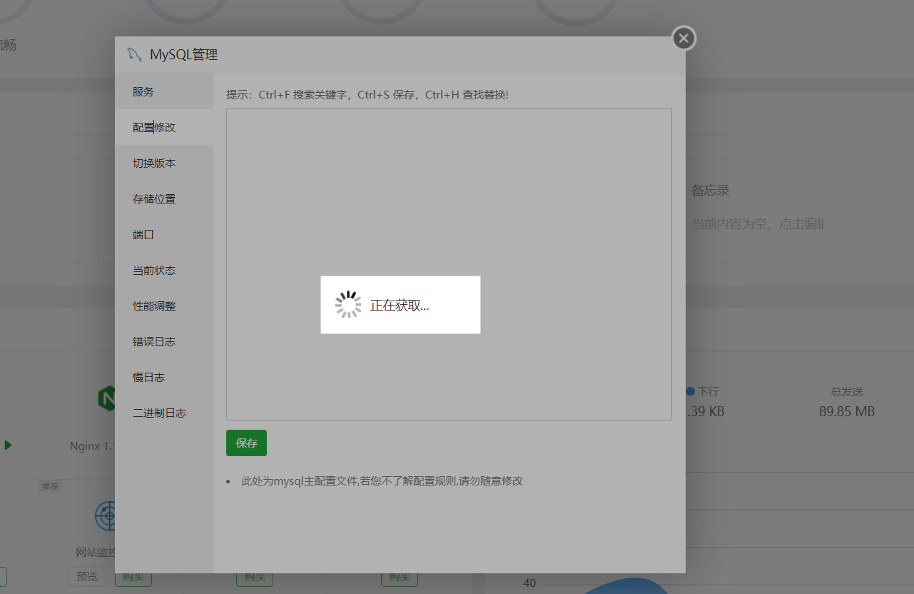Click the 预览 button under 网站监控
914x594 pixels.
87,576
